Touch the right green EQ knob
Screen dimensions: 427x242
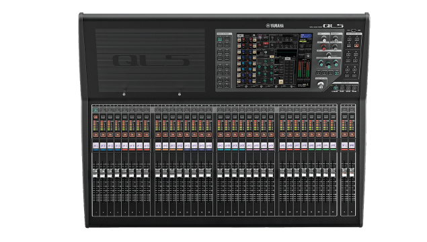(336, 63)
